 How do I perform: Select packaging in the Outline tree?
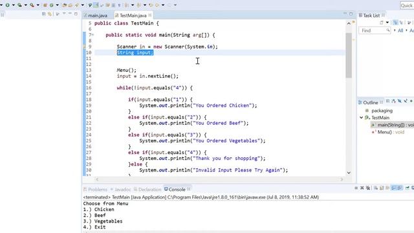point(382,111)
